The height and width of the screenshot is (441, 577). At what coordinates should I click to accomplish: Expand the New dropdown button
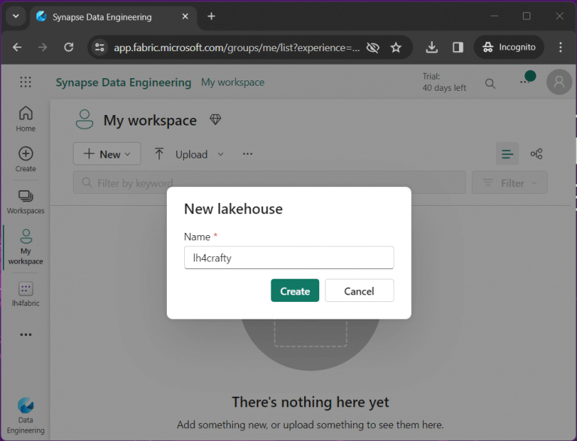point(107,154)
